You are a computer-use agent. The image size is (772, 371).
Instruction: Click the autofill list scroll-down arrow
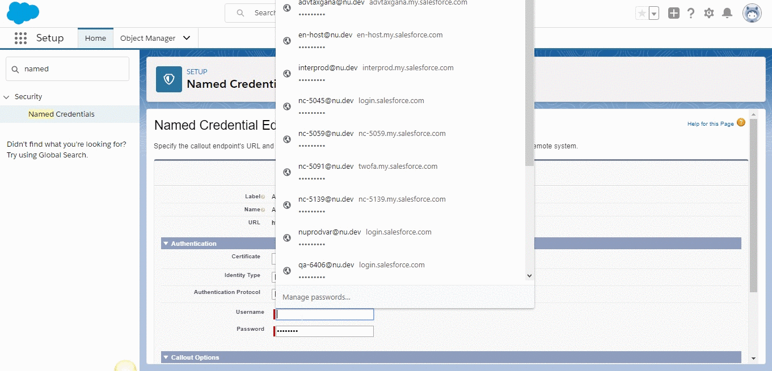pyautogui.click(x=529, y=276)
